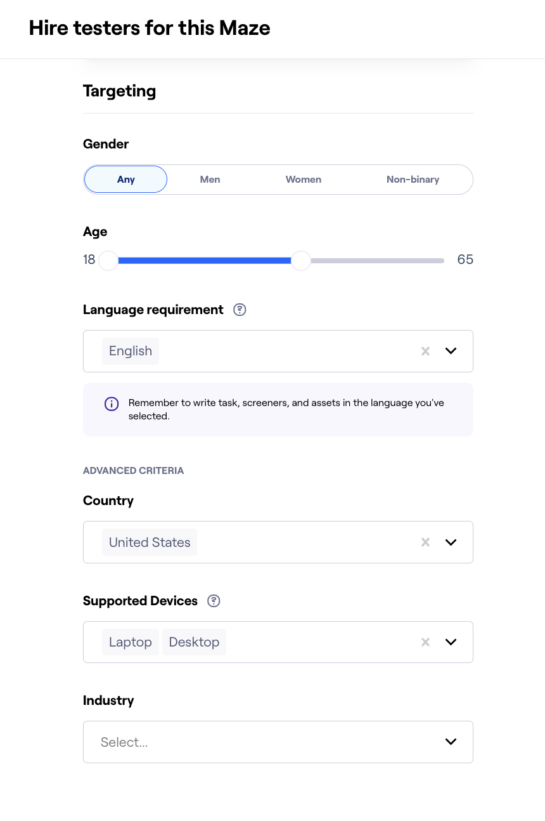Select Non-binary gender option
Image resolution: width=545 pixels, height=821 pixels.
[x=413, y=180]
